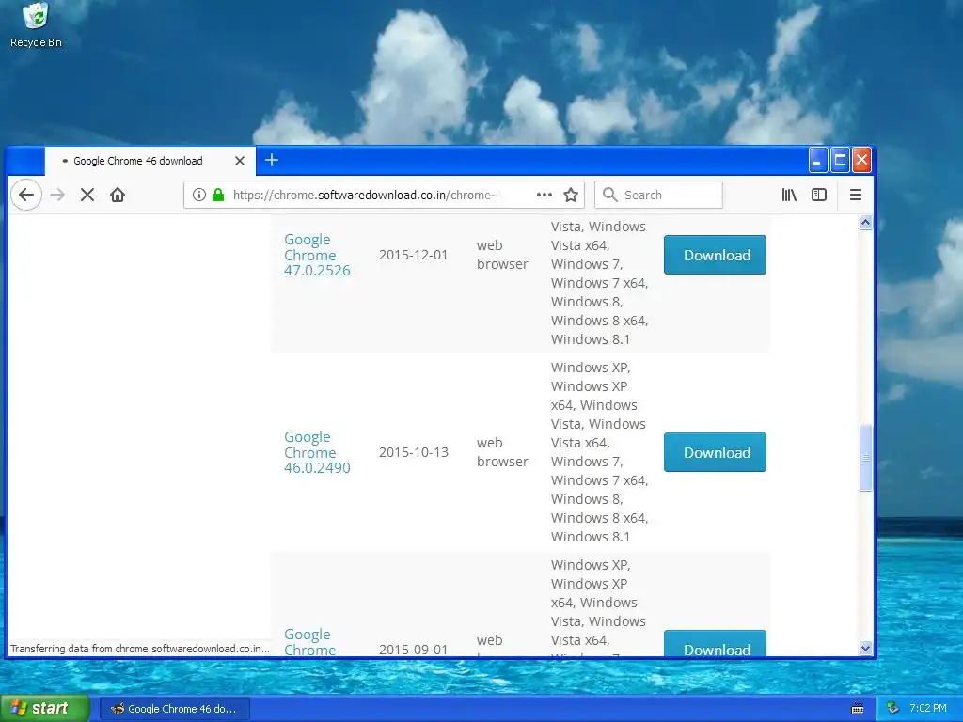Open page actions three-dot menu
This screenshot has height=722, width=963.
point(545,195)
